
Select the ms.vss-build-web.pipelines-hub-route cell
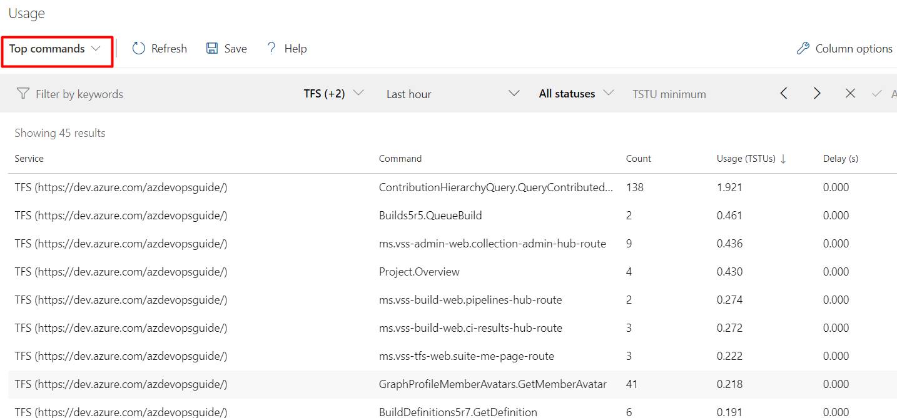coord(470,300)
